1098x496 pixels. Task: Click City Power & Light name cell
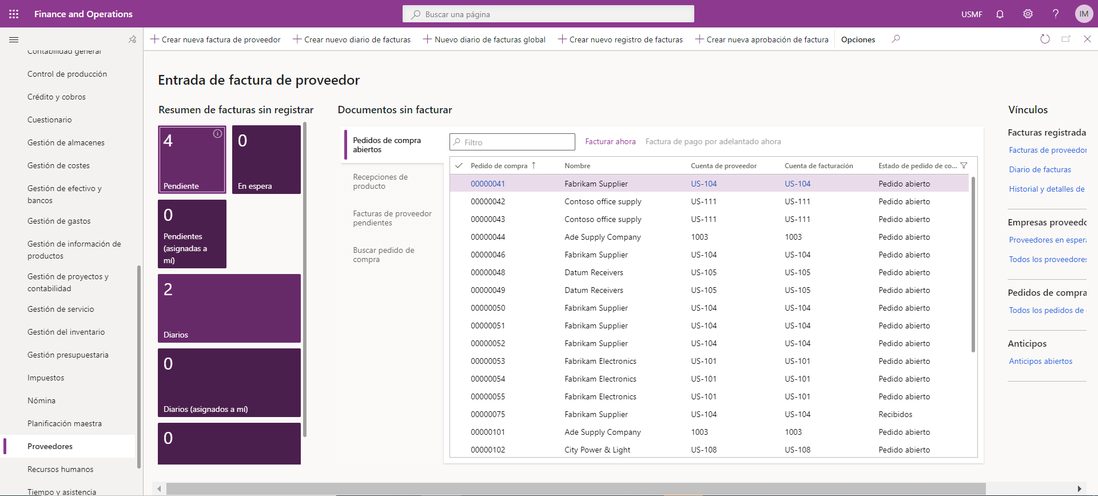(598, 450)
